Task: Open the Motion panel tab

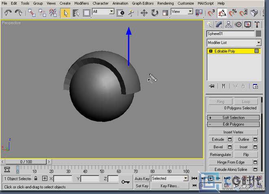Action: coord(238,24)
